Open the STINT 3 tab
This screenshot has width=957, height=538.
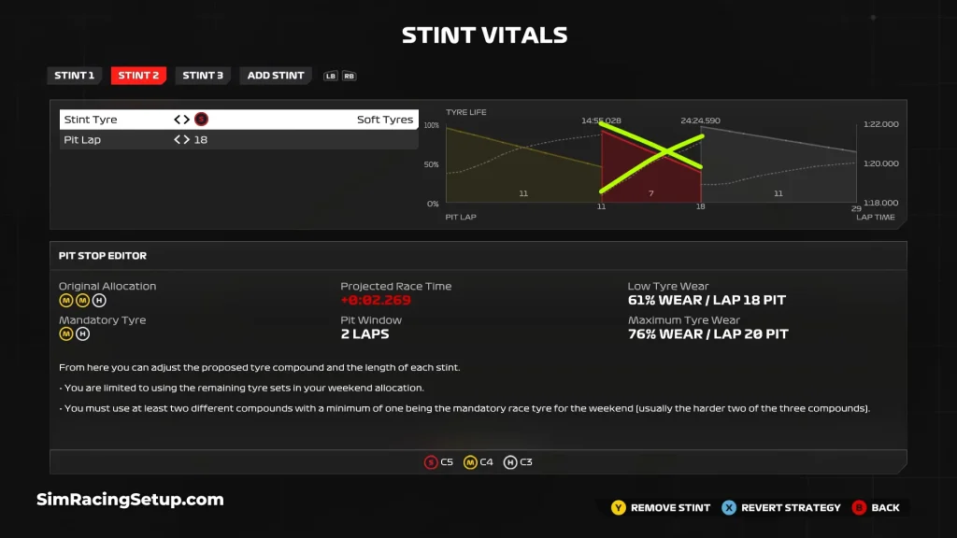[x=202, y=76]
